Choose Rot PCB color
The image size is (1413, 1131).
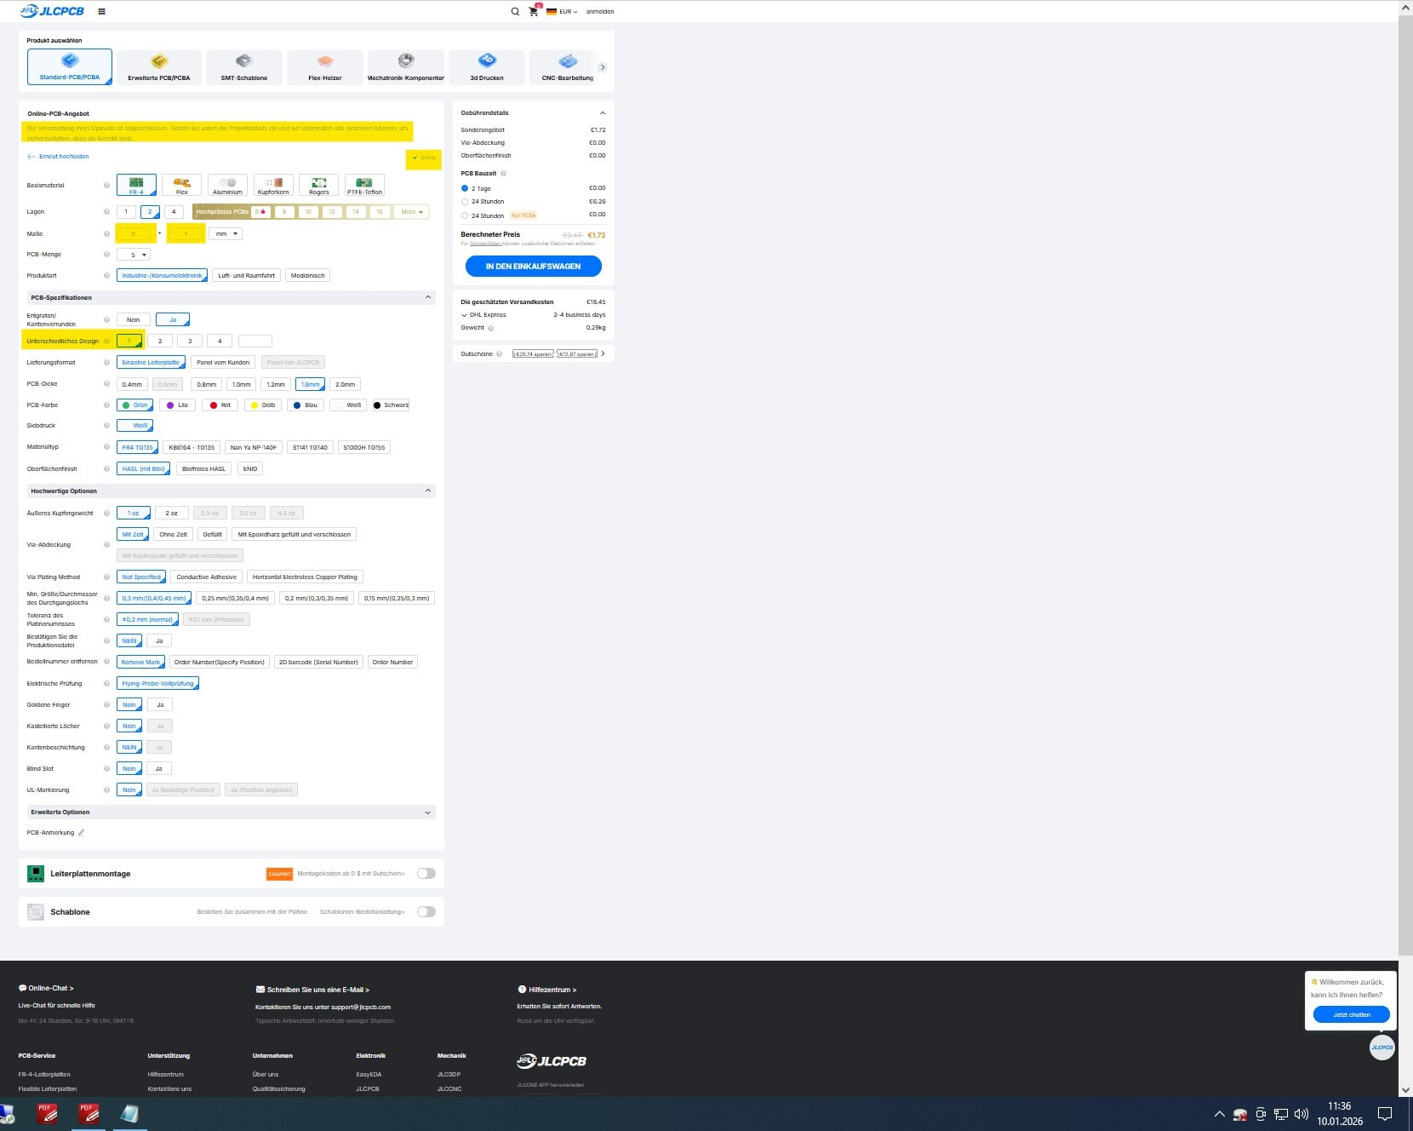220,405
